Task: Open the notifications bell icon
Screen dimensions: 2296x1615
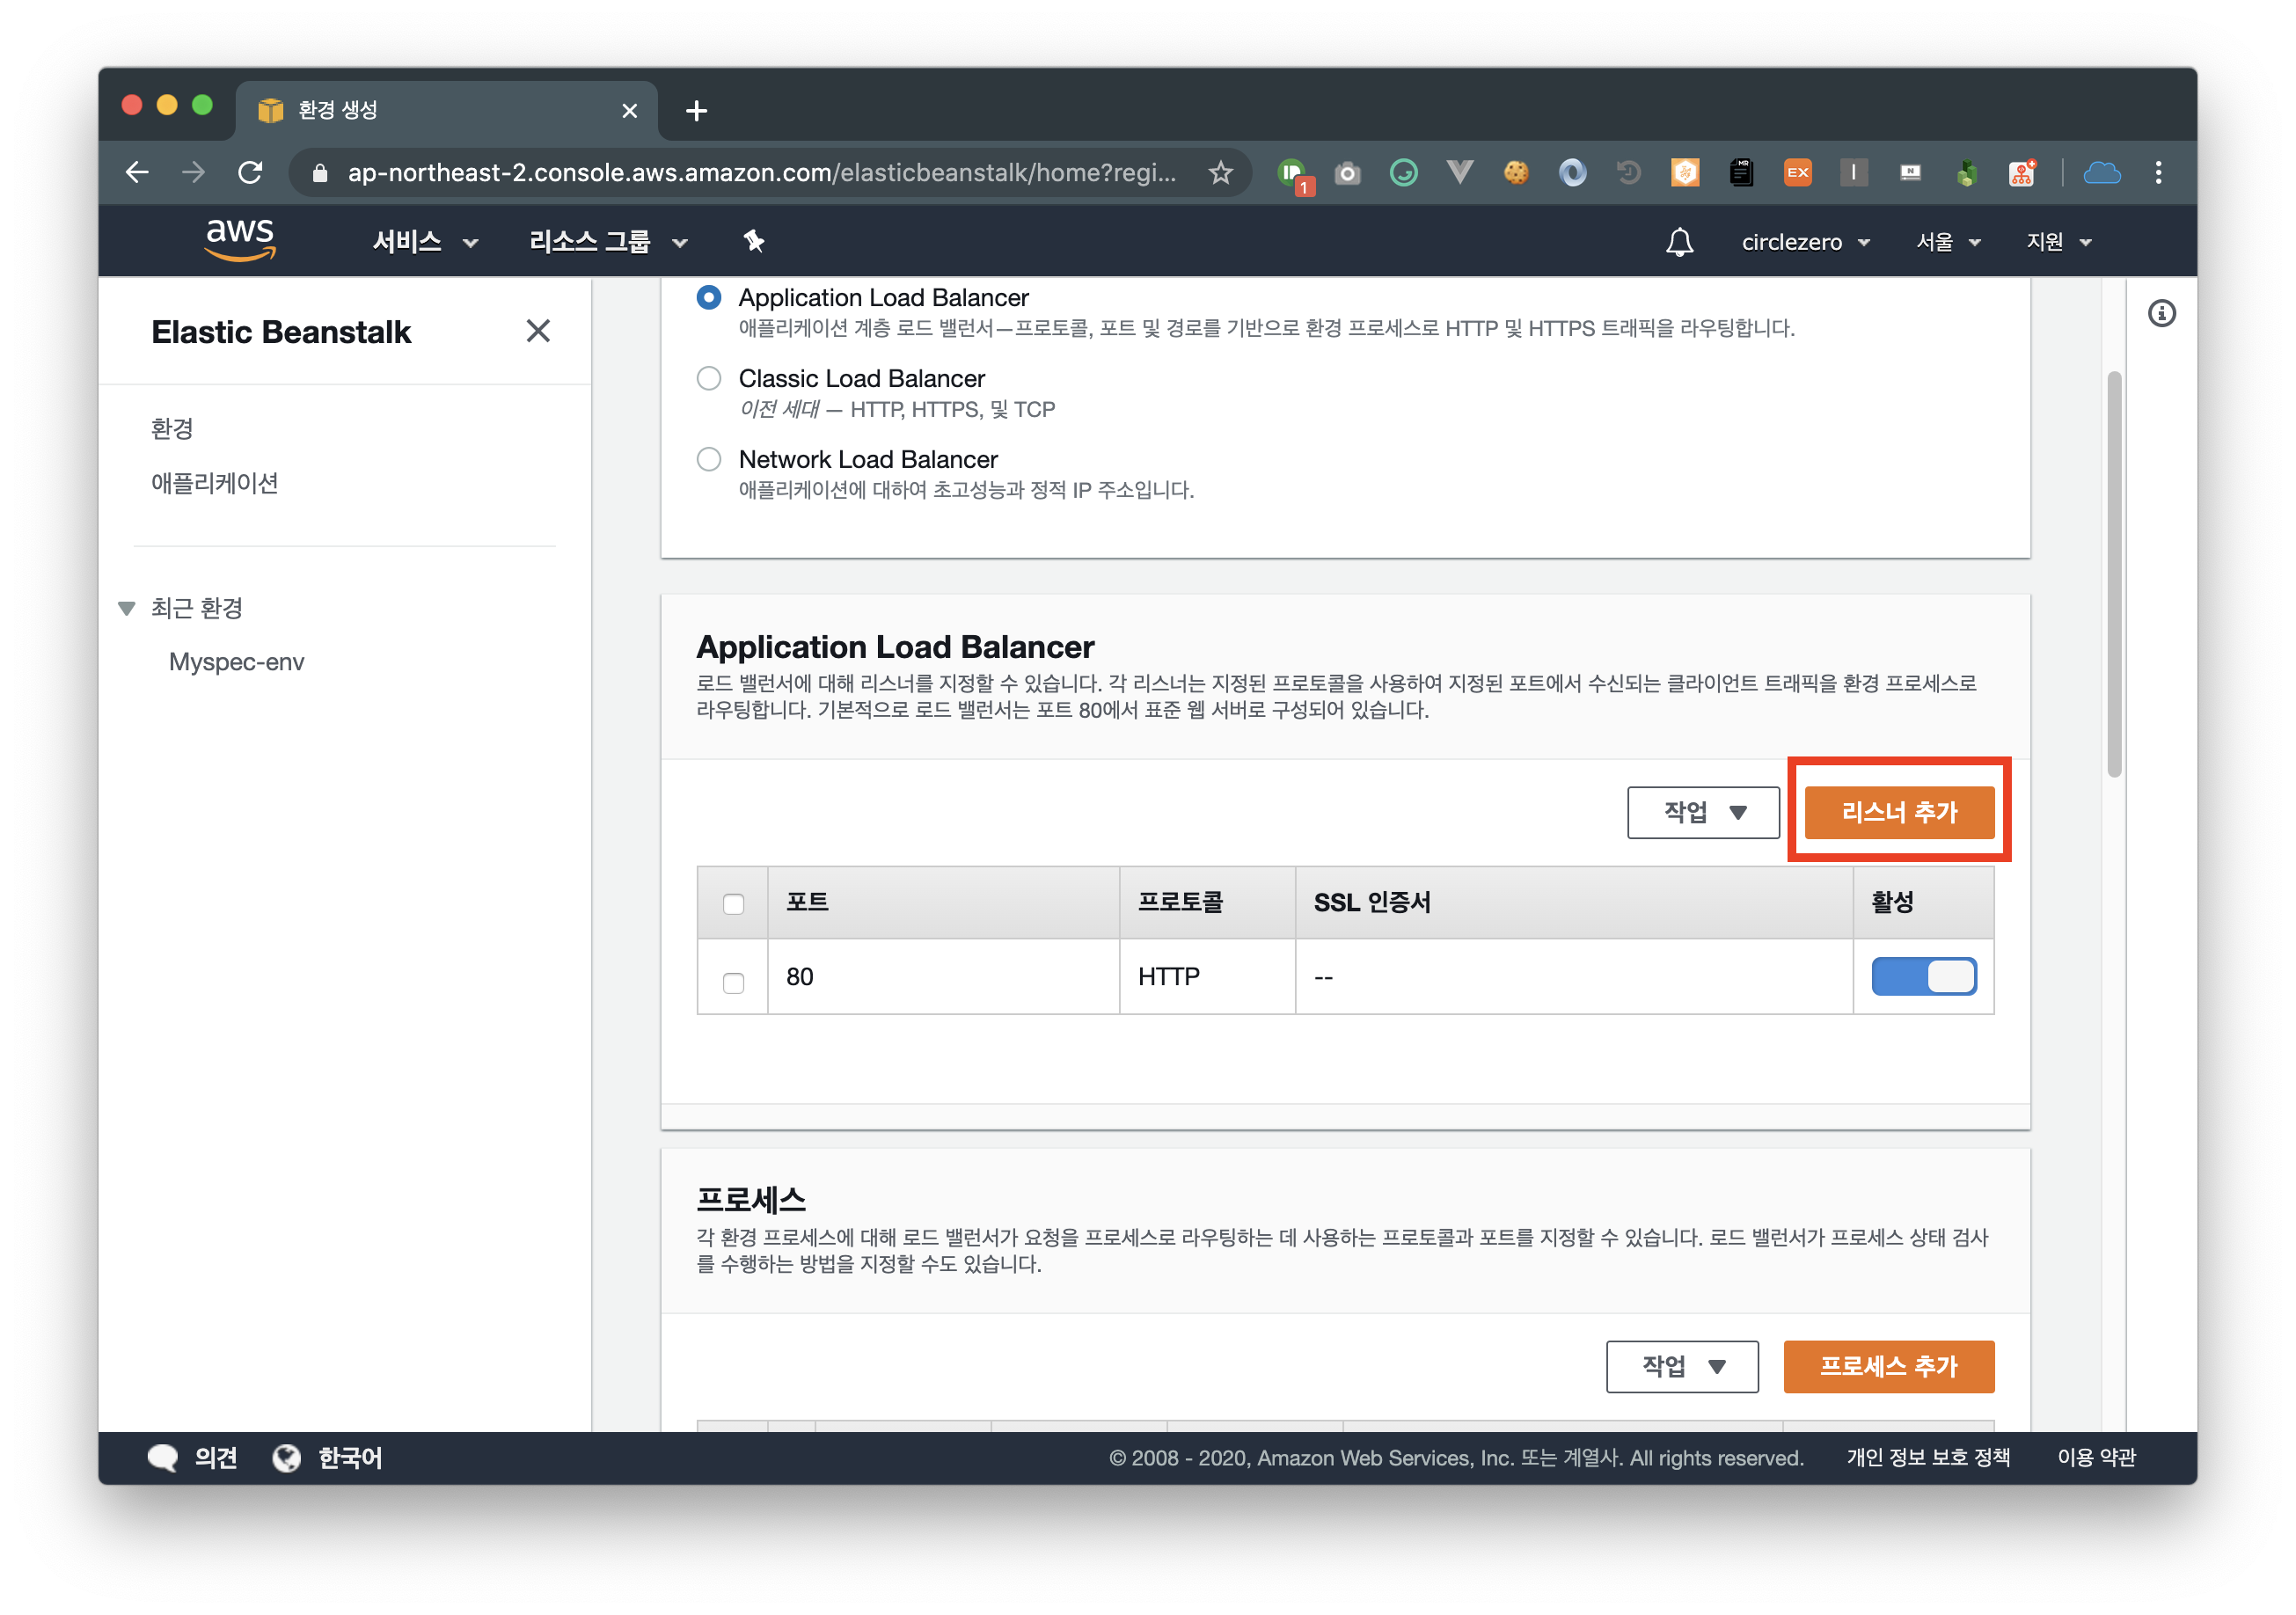Action: pyautogui.click(x=1679, y=242)
